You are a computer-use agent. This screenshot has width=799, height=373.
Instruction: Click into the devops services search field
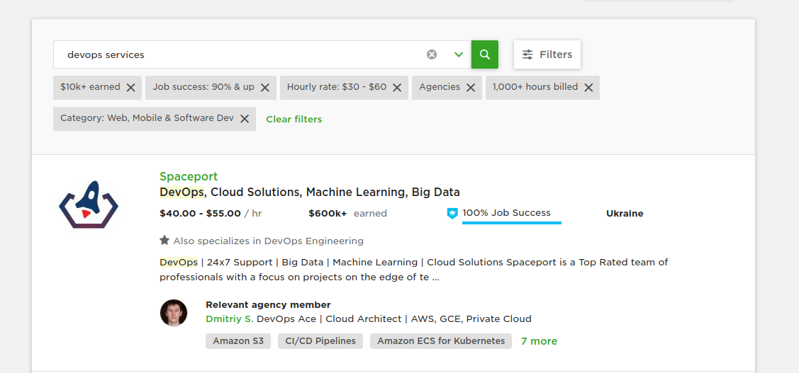point(241,54)
